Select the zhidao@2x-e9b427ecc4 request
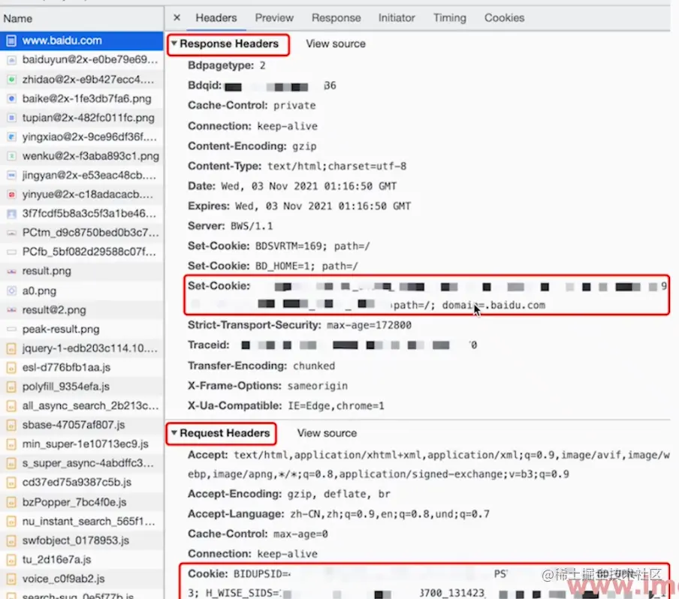This screenshot has height=599, width=679. point(82,80)
